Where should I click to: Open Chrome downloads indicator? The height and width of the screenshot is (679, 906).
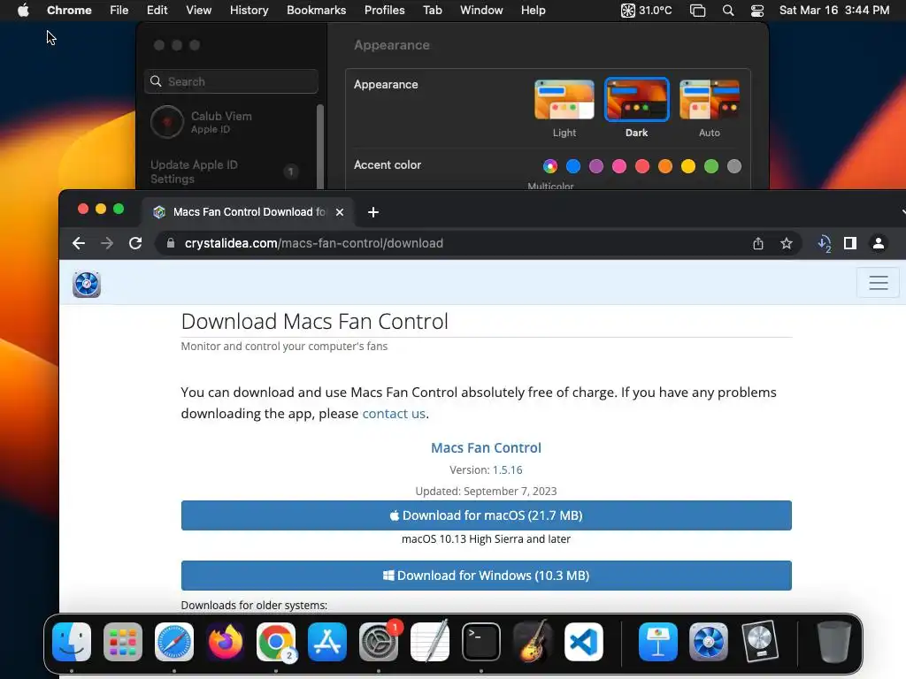[x=825, y=244]
